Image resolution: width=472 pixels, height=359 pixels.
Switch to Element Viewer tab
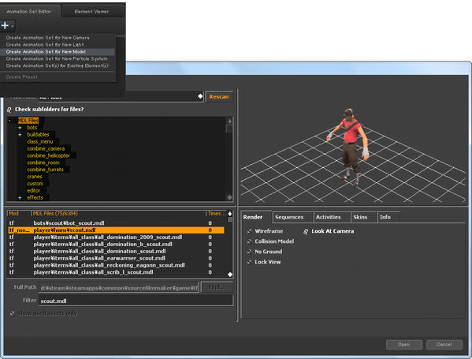pos(91,12)
